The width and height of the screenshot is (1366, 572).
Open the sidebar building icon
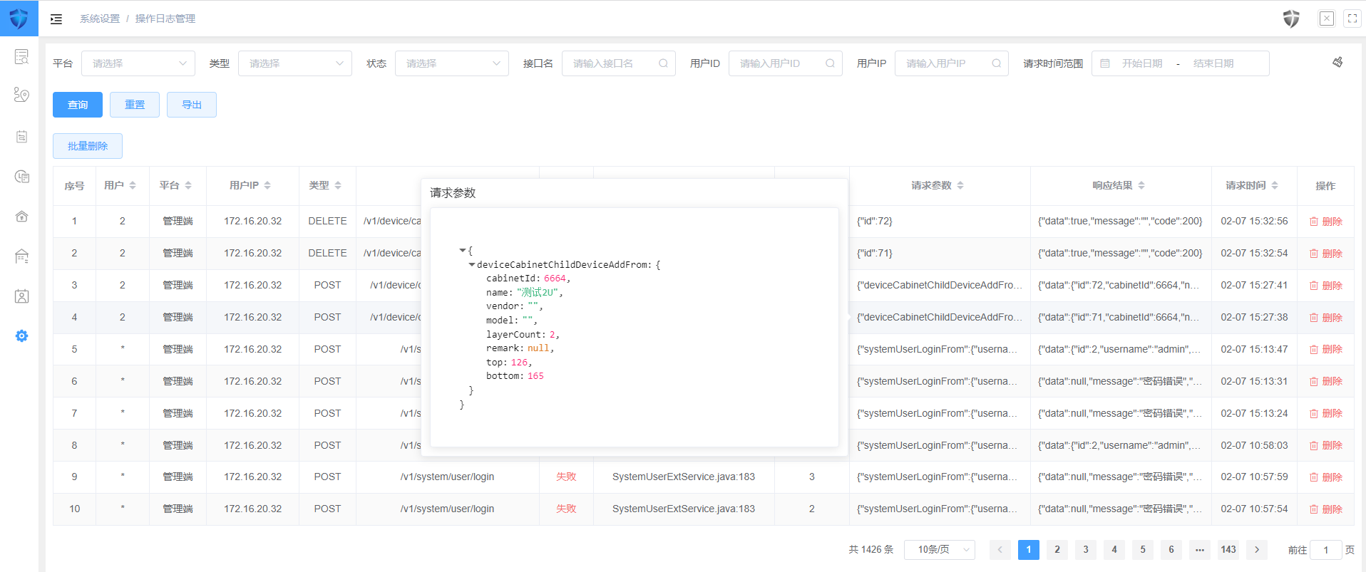pyautogui.click(x=22, y=256)
